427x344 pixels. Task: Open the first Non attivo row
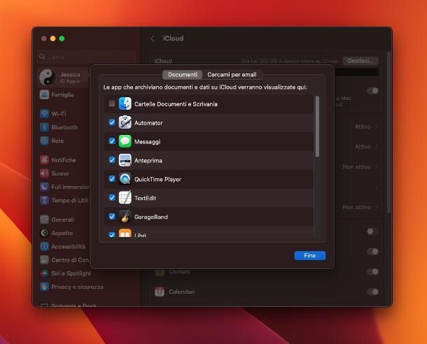tap(360, 167)
